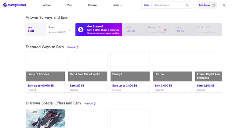The height and width of the screenshot is (128, 232).
Task: Click the Swagbucks logo
Action: coord(14,5)
